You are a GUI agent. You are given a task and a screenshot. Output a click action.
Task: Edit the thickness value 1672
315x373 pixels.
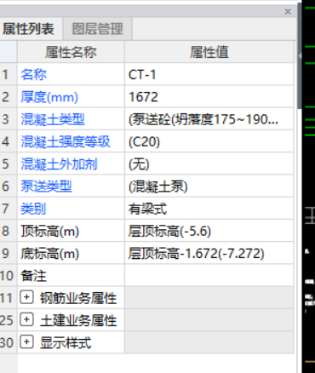tap(209, 97)
